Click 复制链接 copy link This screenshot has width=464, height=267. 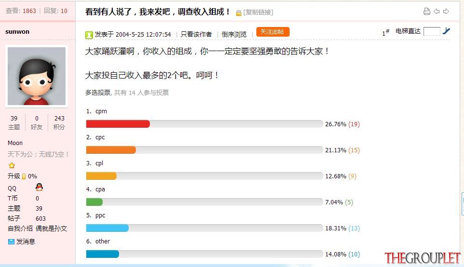(258, 12)
